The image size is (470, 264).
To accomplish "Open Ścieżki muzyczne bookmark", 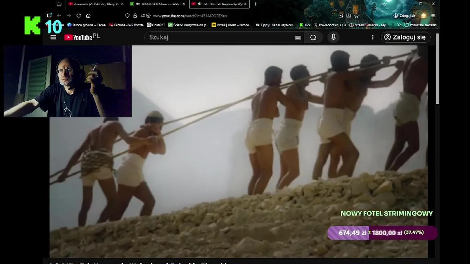I will point(188,25).
